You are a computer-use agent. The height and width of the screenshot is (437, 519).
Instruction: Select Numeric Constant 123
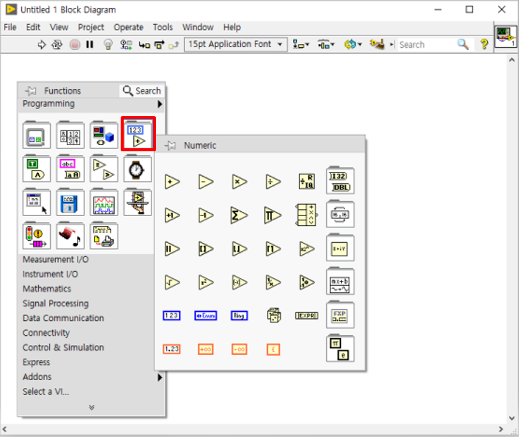(172, 316)
